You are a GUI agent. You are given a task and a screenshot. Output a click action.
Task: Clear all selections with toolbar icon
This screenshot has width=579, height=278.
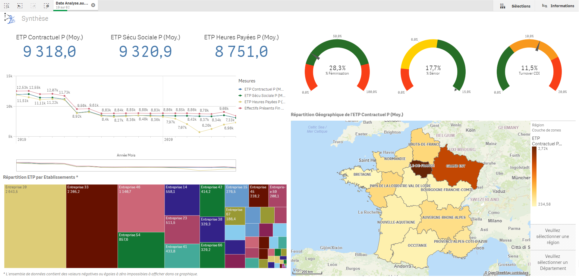click(46, 6)
